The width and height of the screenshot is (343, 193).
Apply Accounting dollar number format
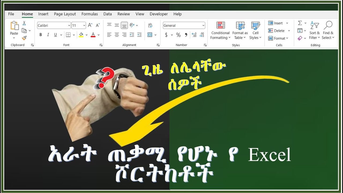coord(166,35)
